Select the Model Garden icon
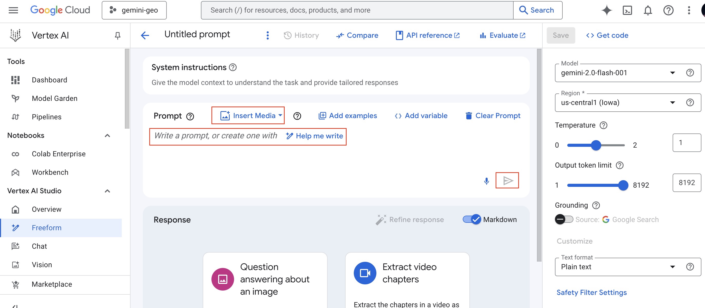Viewport: 705px width, 308px height. 16,98
